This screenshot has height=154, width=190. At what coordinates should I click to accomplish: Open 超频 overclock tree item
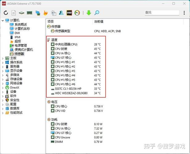(18, 41)
